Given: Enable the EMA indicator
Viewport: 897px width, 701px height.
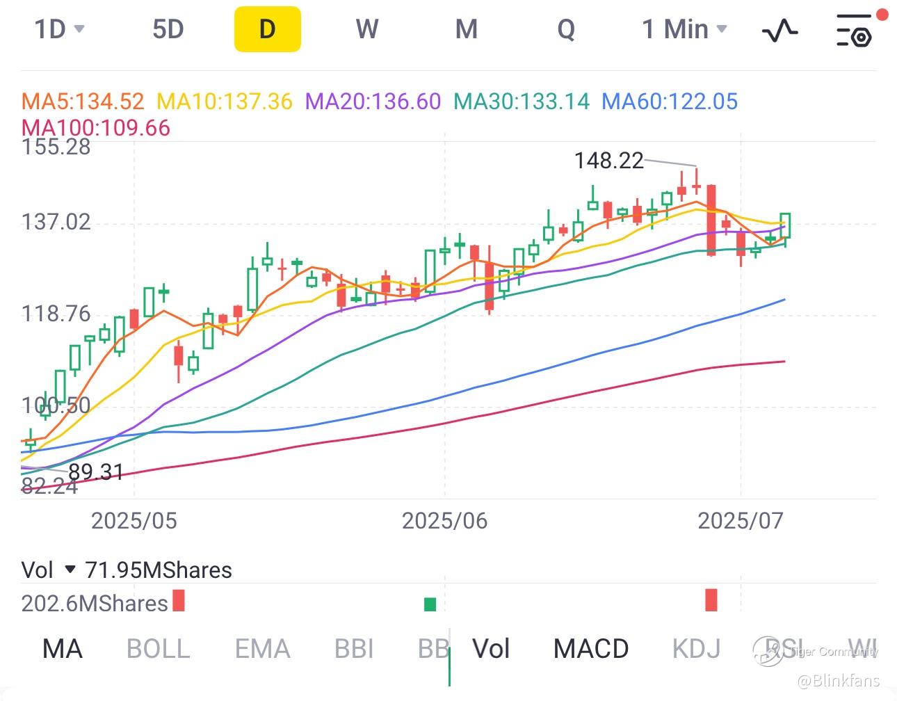Looking at the screenshot, I should [262, 649].
